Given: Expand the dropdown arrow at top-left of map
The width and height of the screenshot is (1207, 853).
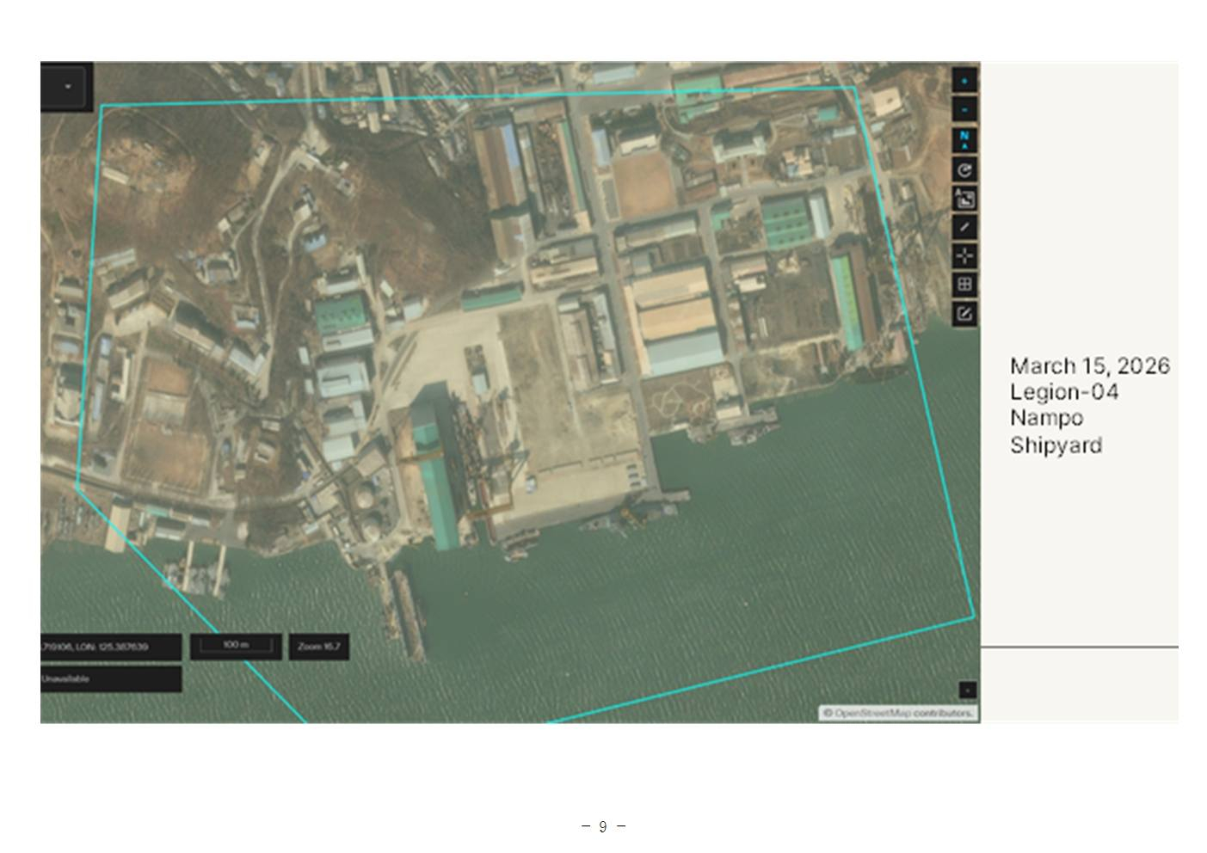Looking at the screenshot, I should 67,86.
